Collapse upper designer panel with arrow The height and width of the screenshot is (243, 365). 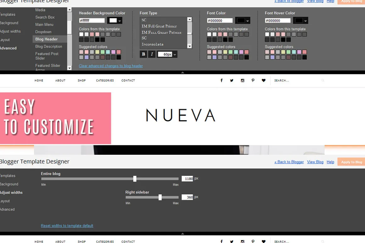[182, 73]
